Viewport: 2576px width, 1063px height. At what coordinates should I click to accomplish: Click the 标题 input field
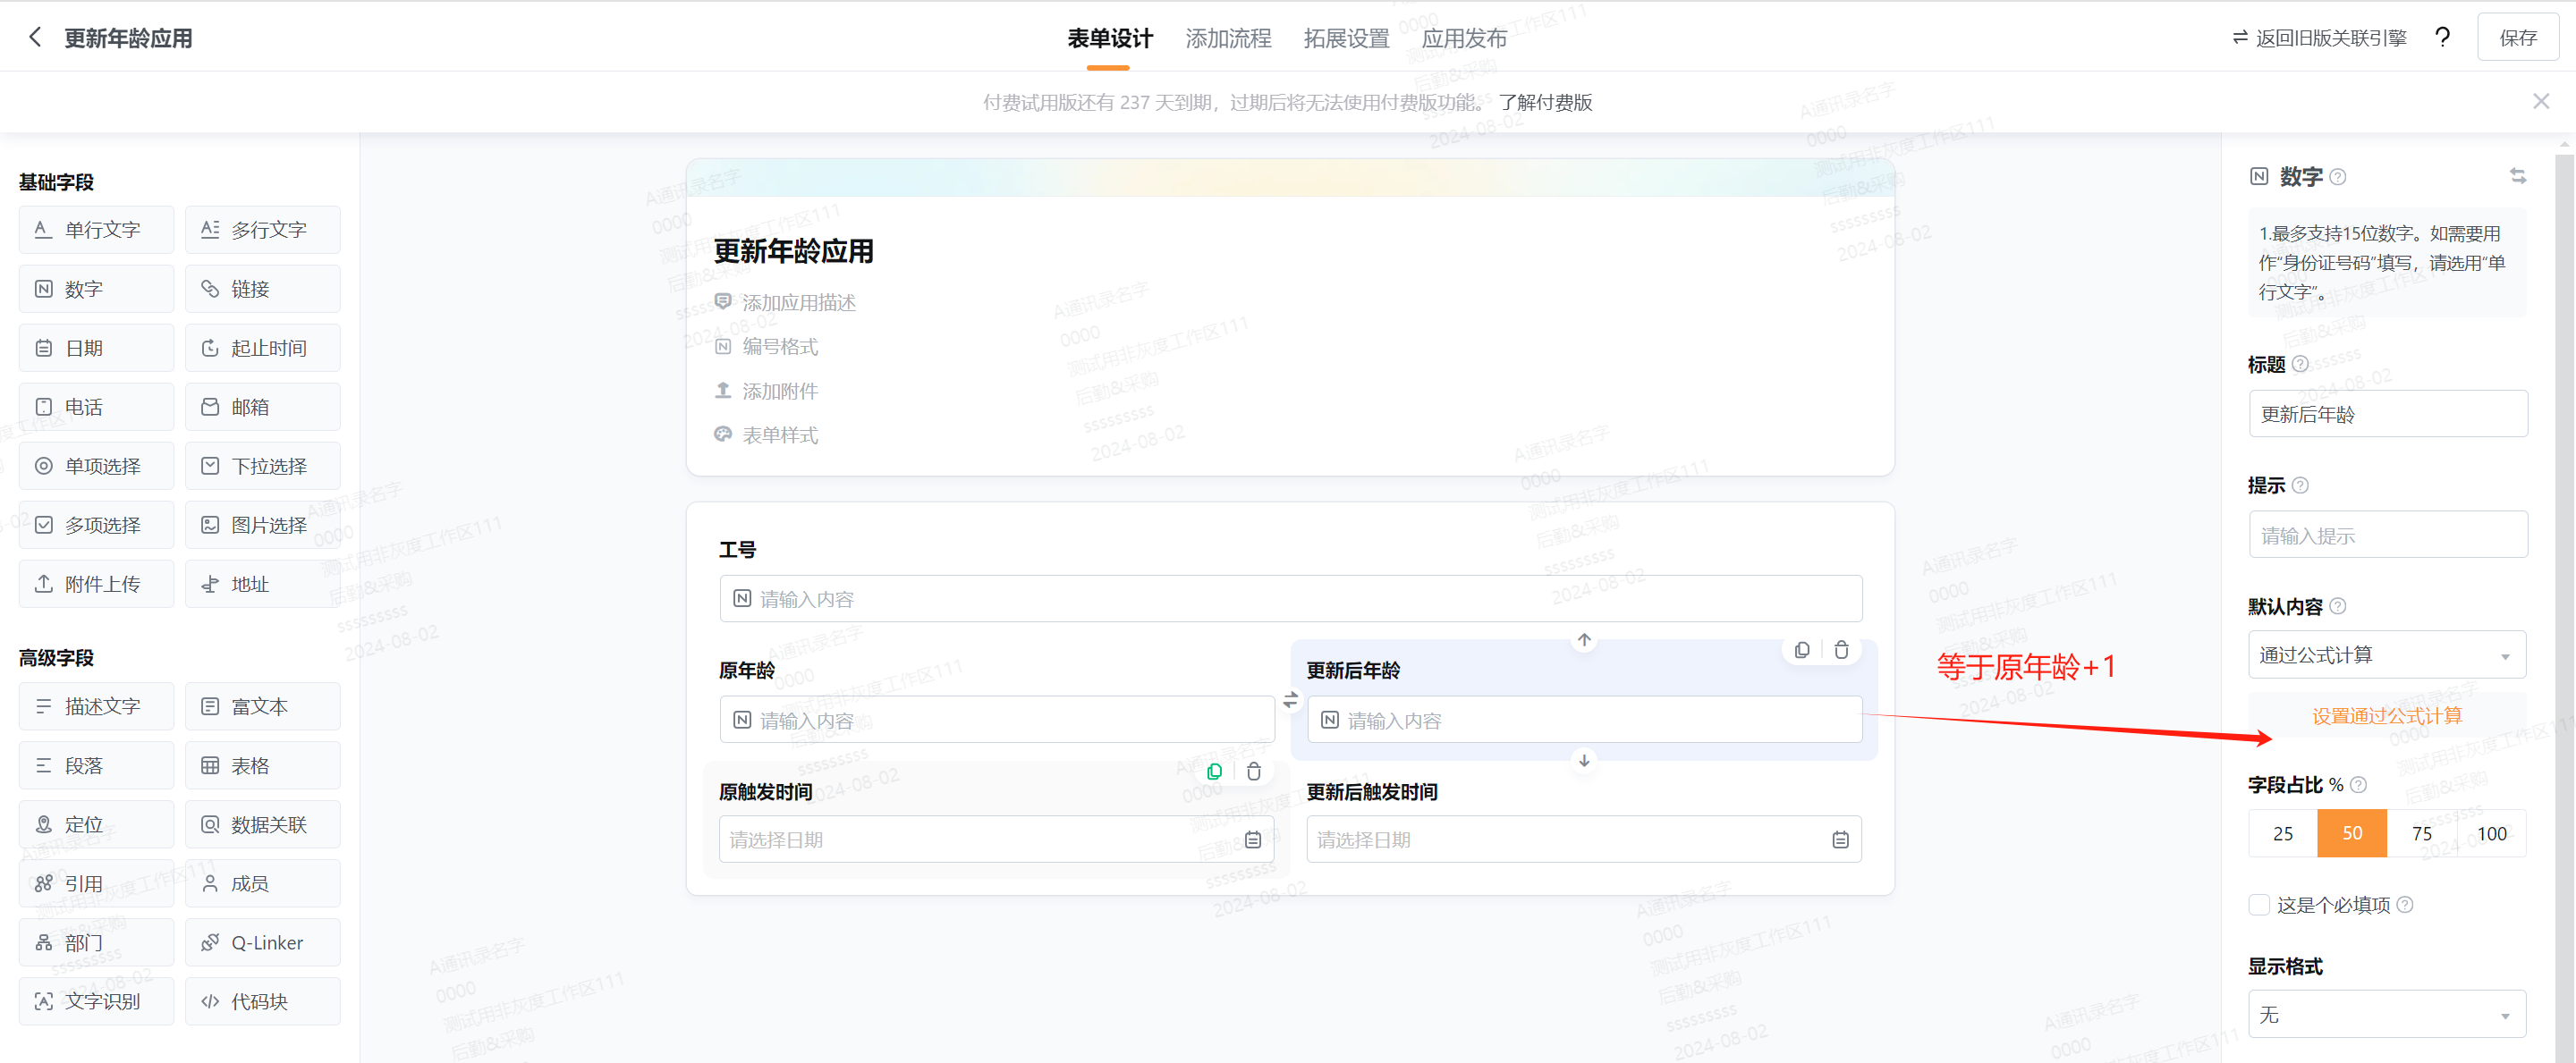click(2388, 414)
